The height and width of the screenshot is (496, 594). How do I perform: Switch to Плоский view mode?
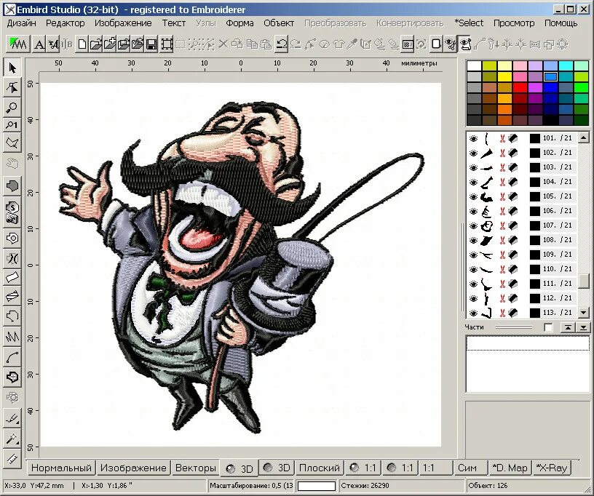pos(320,468)
